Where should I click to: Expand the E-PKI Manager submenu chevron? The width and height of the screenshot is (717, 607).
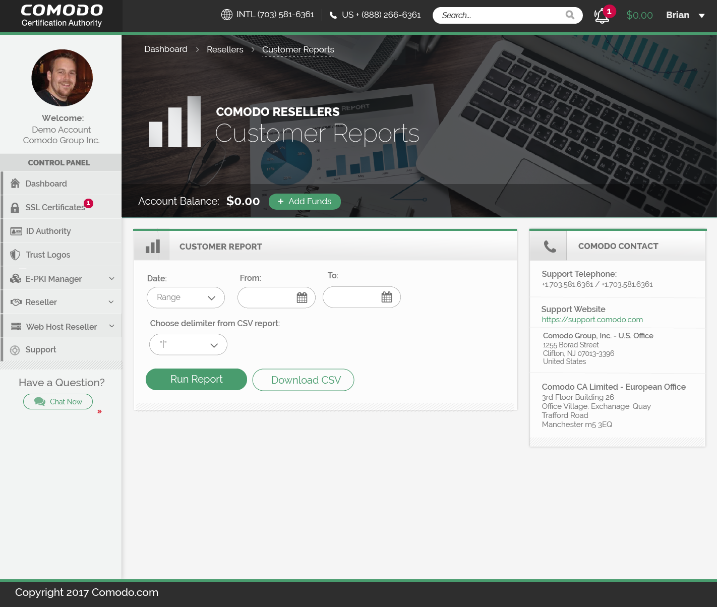tap(112, 278)
